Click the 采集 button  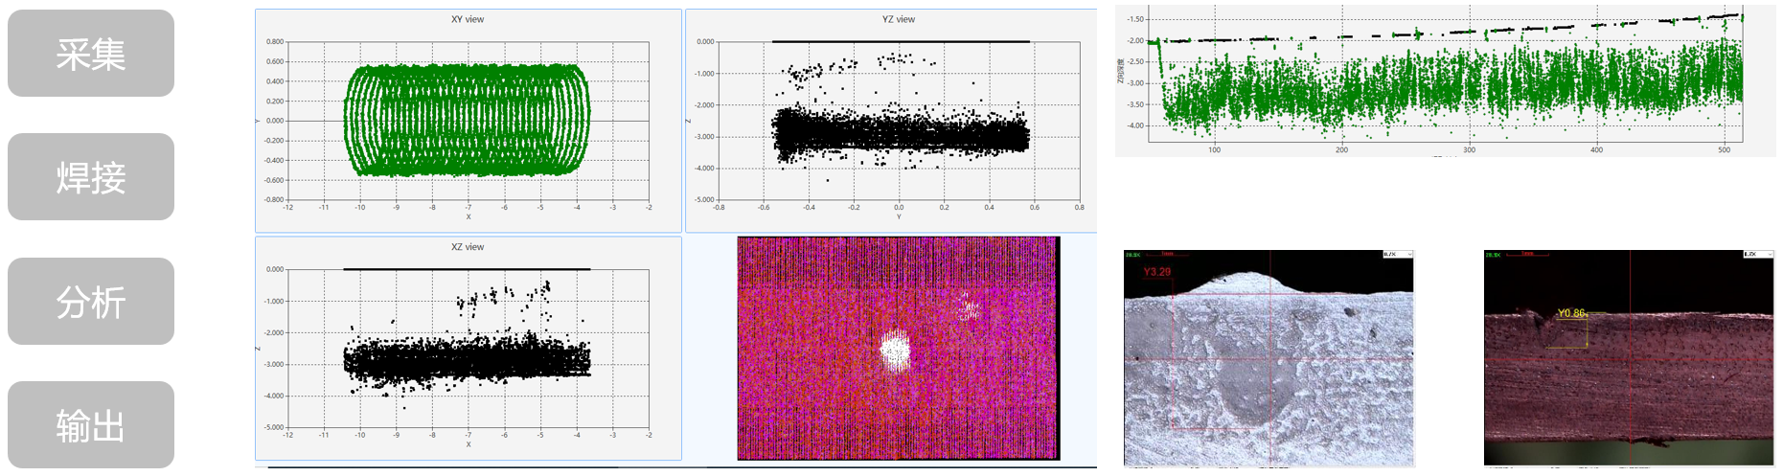click(x=91, y=54)
